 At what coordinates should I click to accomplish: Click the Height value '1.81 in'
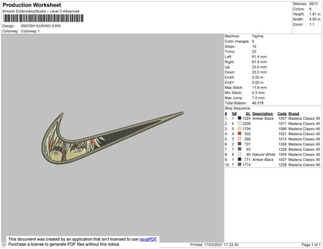click(315, 14)
